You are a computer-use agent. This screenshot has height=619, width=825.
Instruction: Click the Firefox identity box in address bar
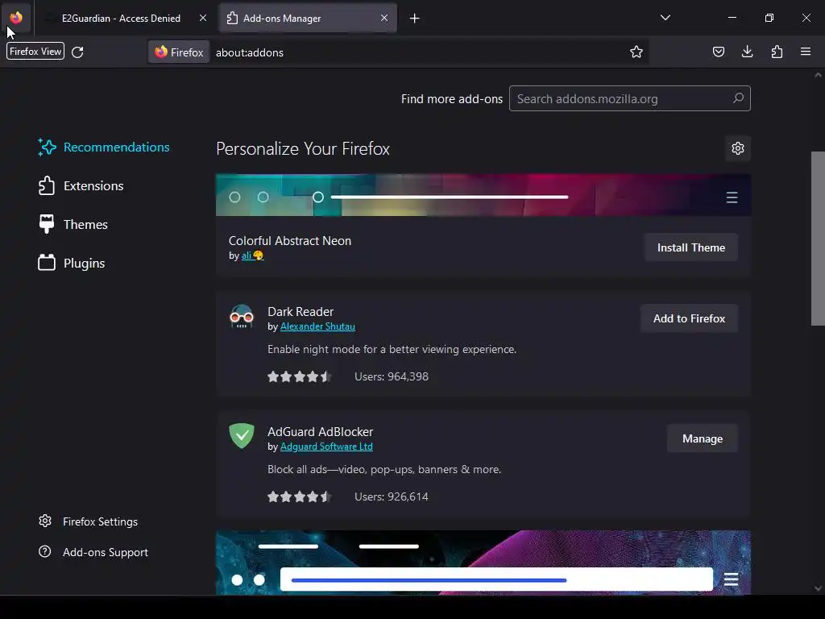[x=179, y=52]
